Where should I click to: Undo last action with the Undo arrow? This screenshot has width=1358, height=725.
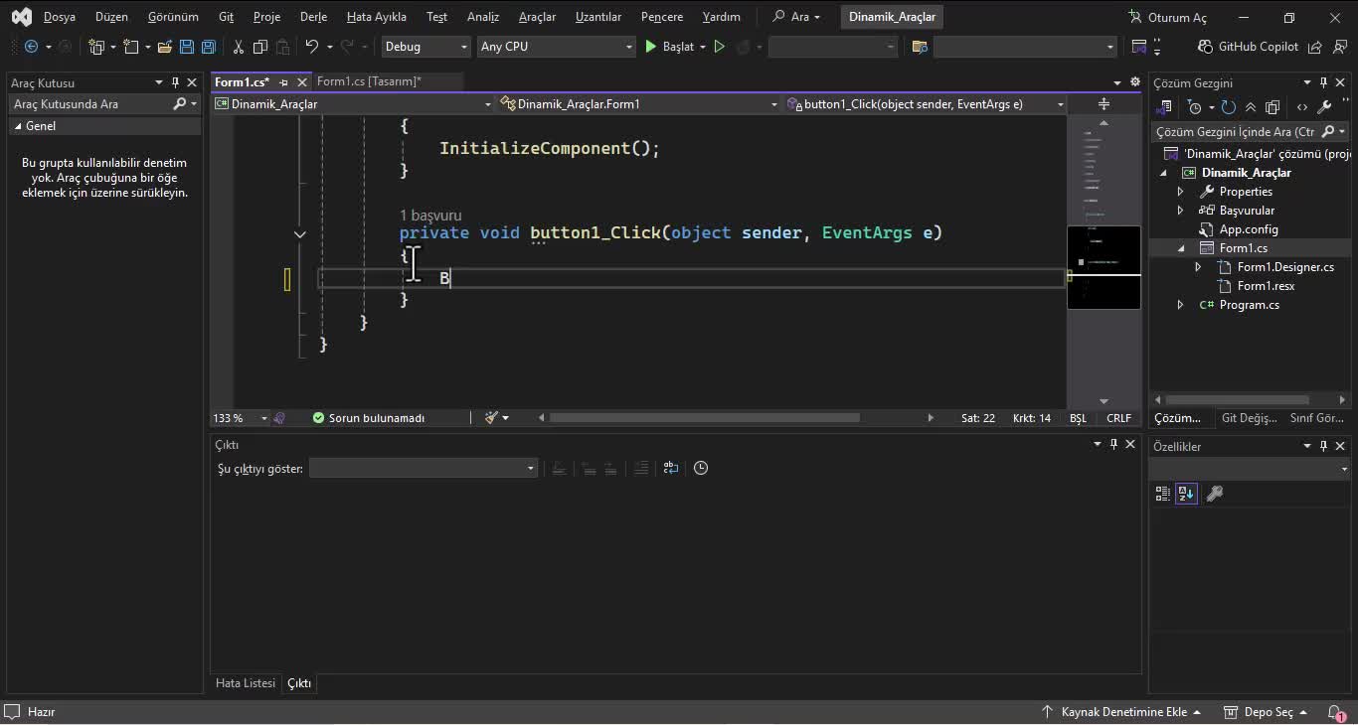311,47
